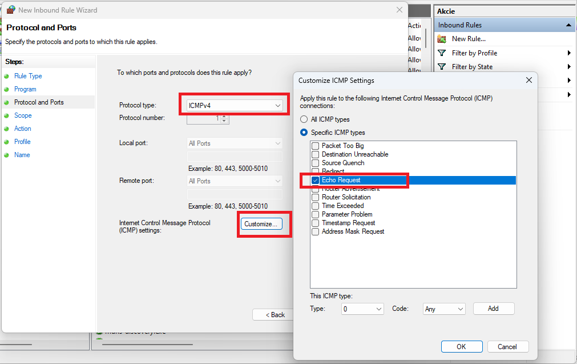Open the ICMP Type number dropdown
The image size is (577, 364).
click(362, 309)
